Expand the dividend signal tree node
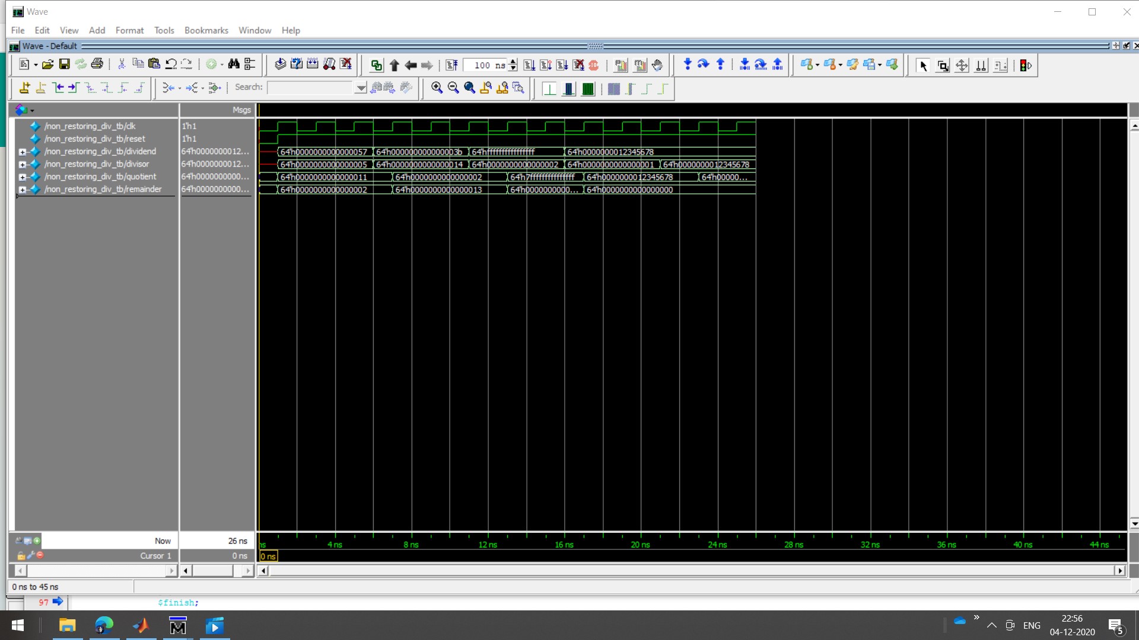Screen dimensions: 1139x640 point(22,152)
